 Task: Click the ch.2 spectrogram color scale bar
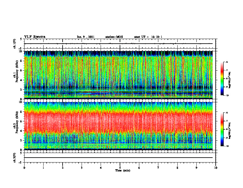[x=222, y=129]
